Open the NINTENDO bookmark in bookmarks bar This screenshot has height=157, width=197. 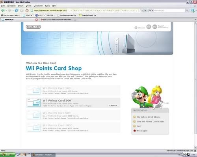(x=29, y=15)
